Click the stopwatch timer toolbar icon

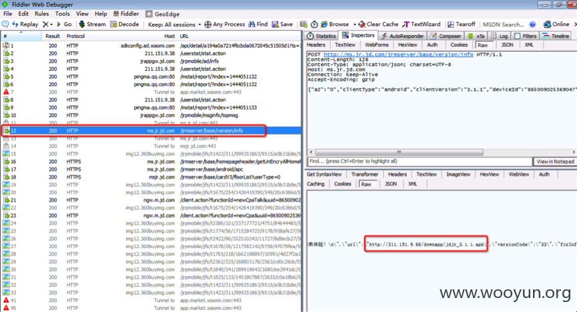coord(314,24)
